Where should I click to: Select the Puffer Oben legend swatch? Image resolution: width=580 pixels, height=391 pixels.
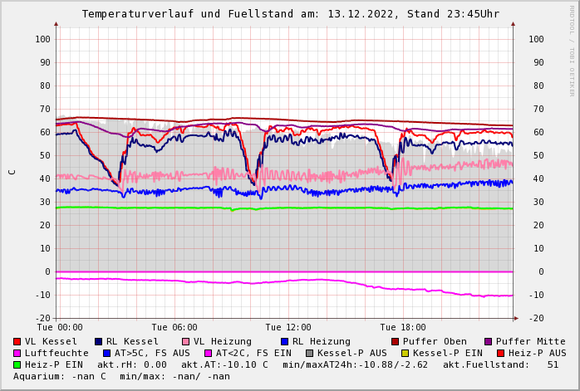[x=396, y=341]
